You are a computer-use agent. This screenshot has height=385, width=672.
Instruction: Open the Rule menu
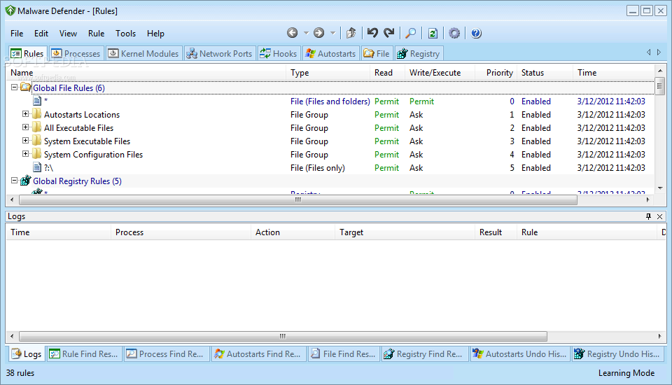click(97, 34)
